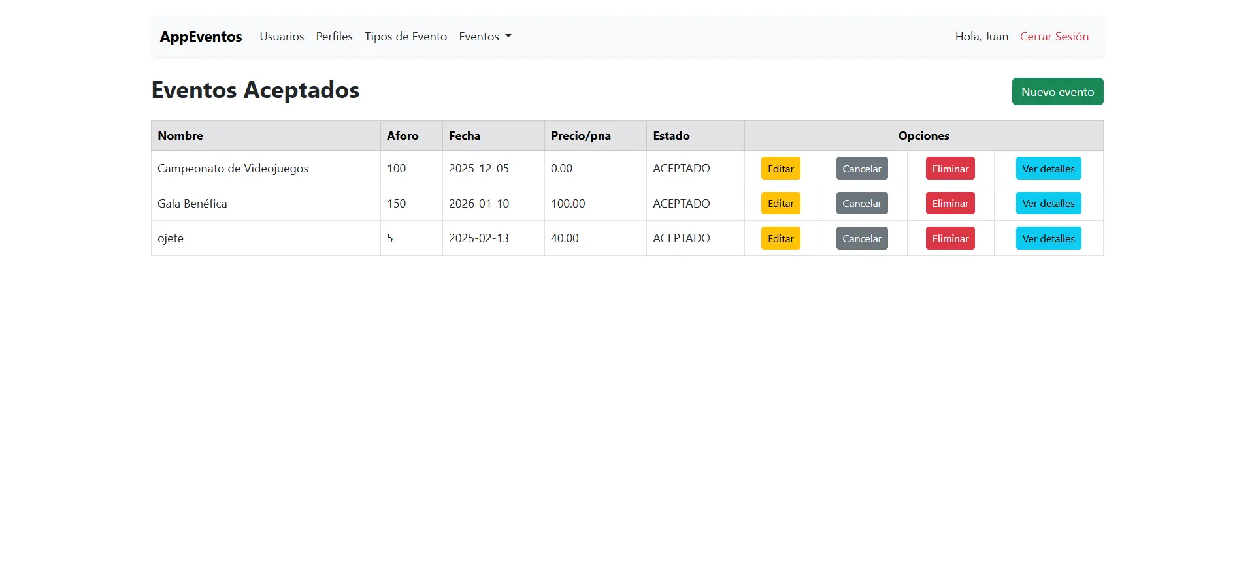Click the date 2025-02-13
The image size is (1254, 565).
pos(478,238)
